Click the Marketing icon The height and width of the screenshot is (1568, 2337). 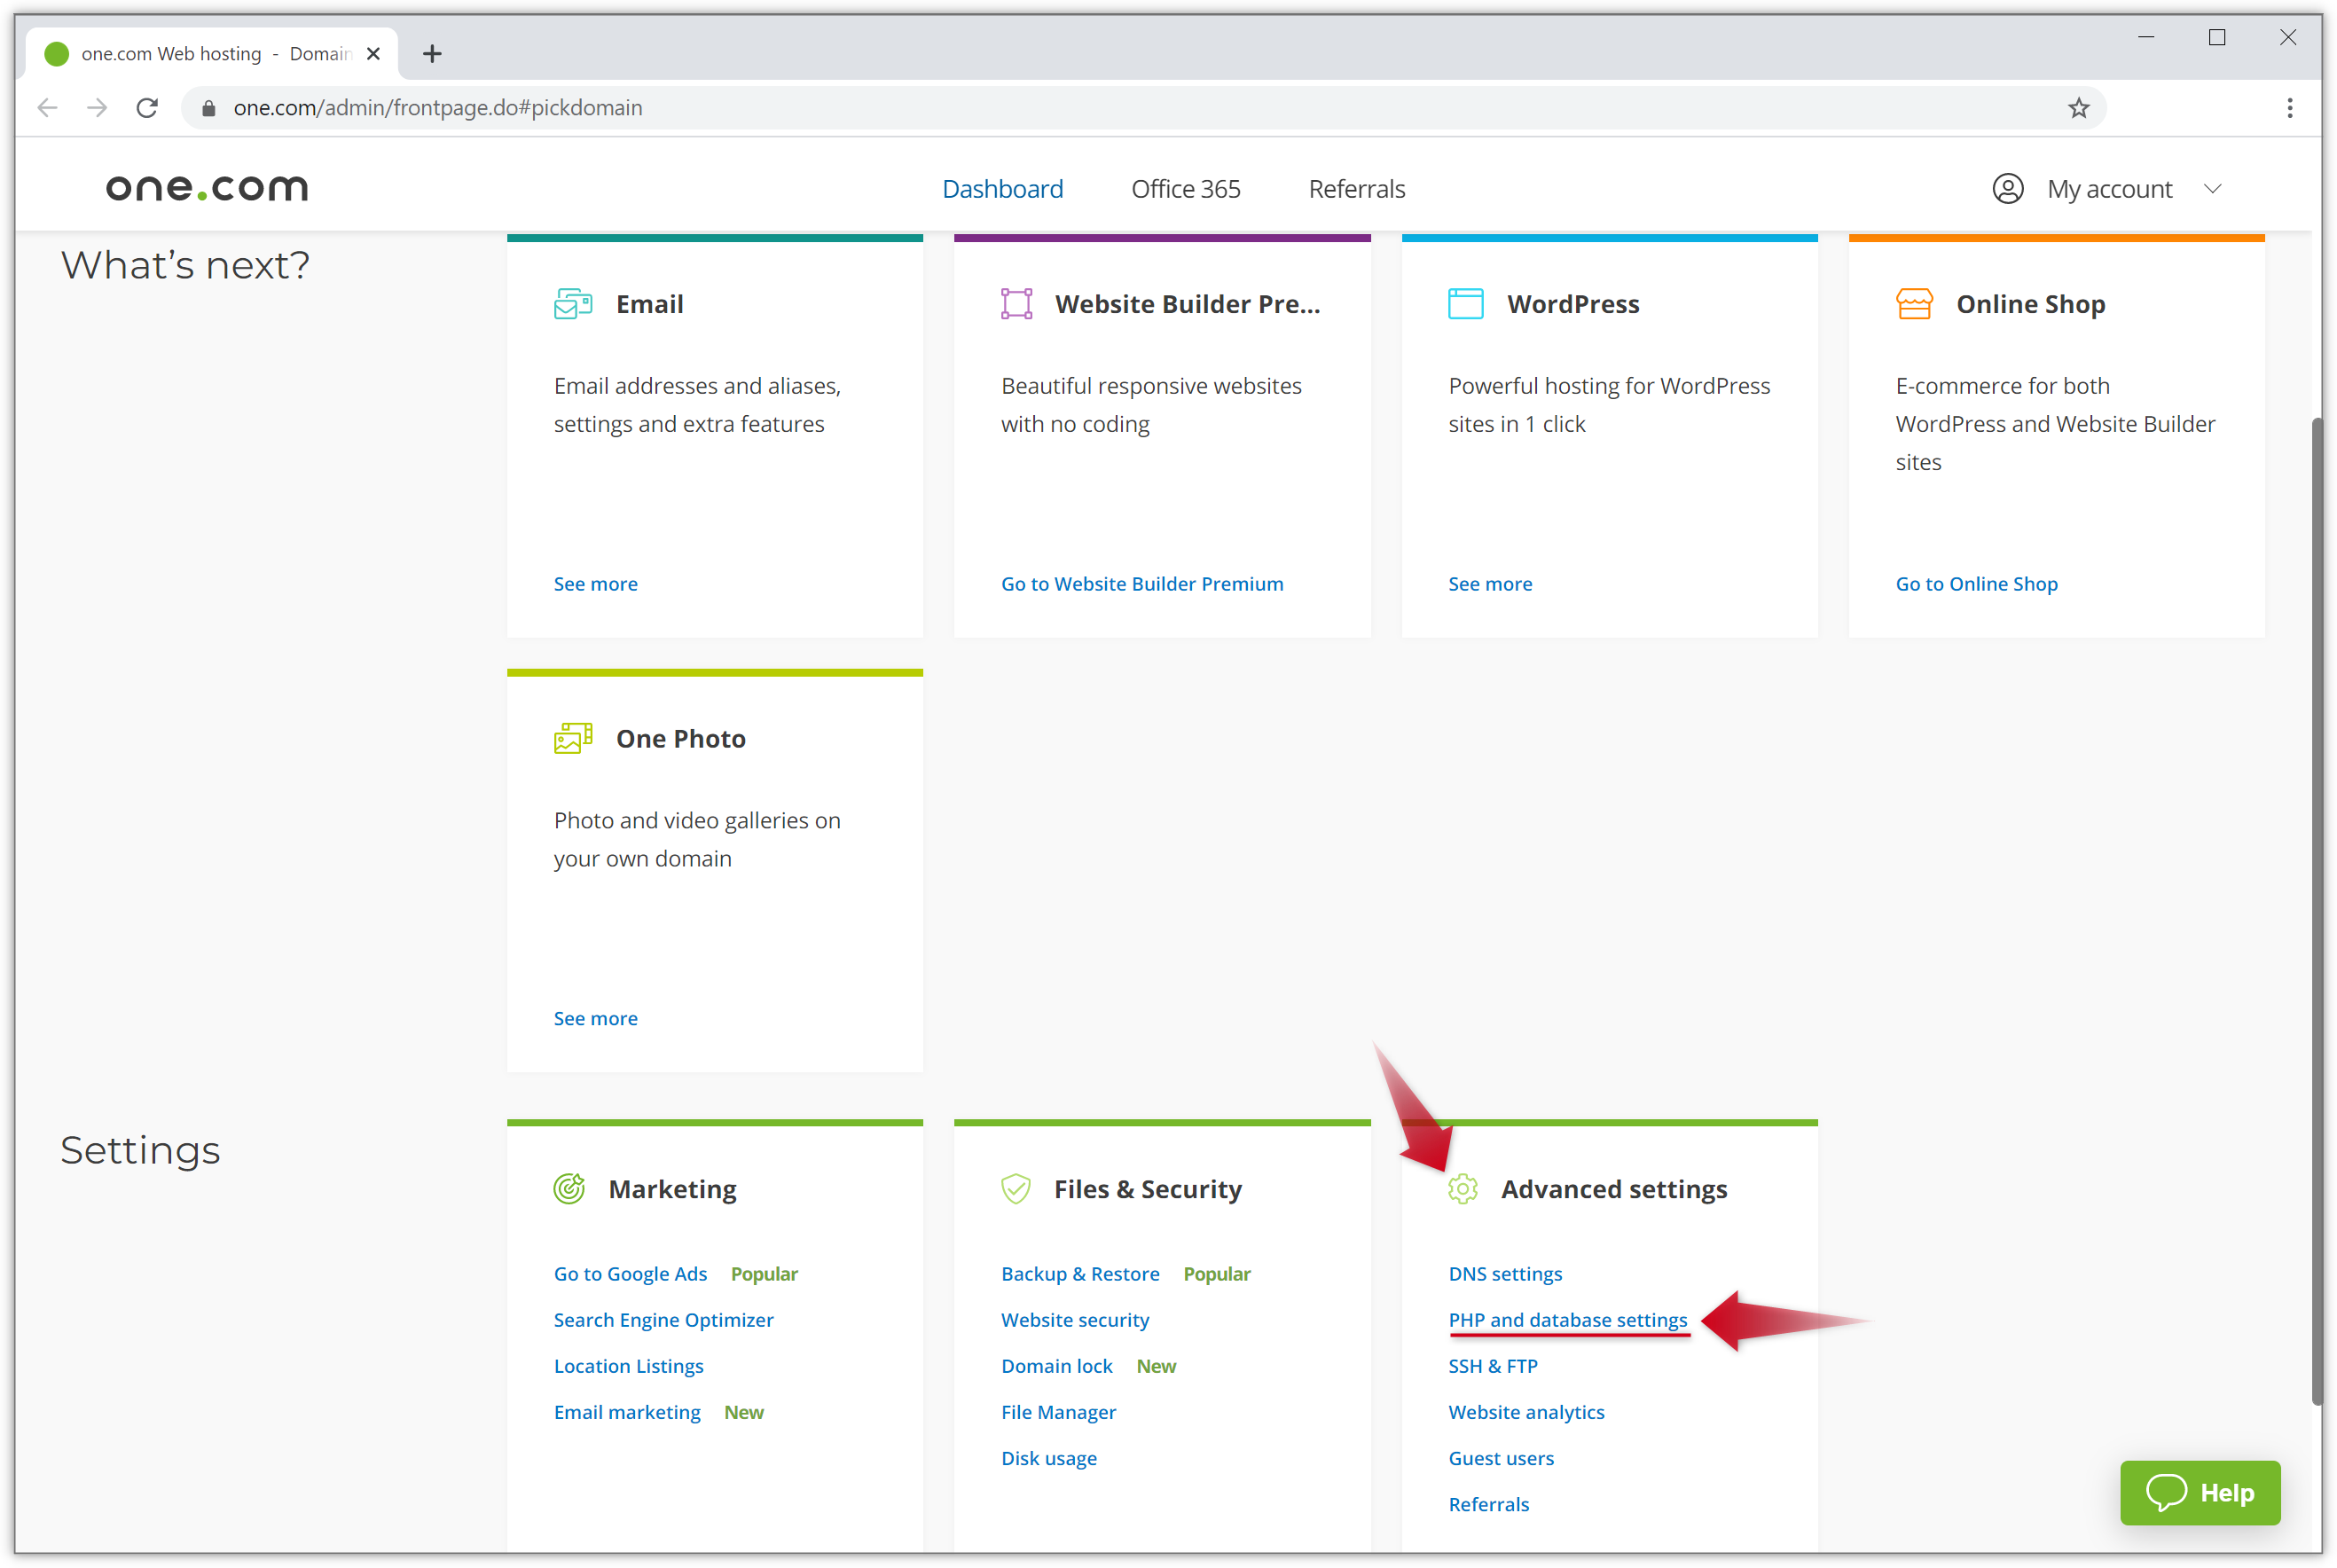[569, 1187]
